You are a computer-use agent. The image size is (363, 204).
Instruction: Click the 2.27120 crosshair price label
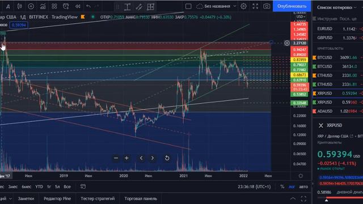299,43
